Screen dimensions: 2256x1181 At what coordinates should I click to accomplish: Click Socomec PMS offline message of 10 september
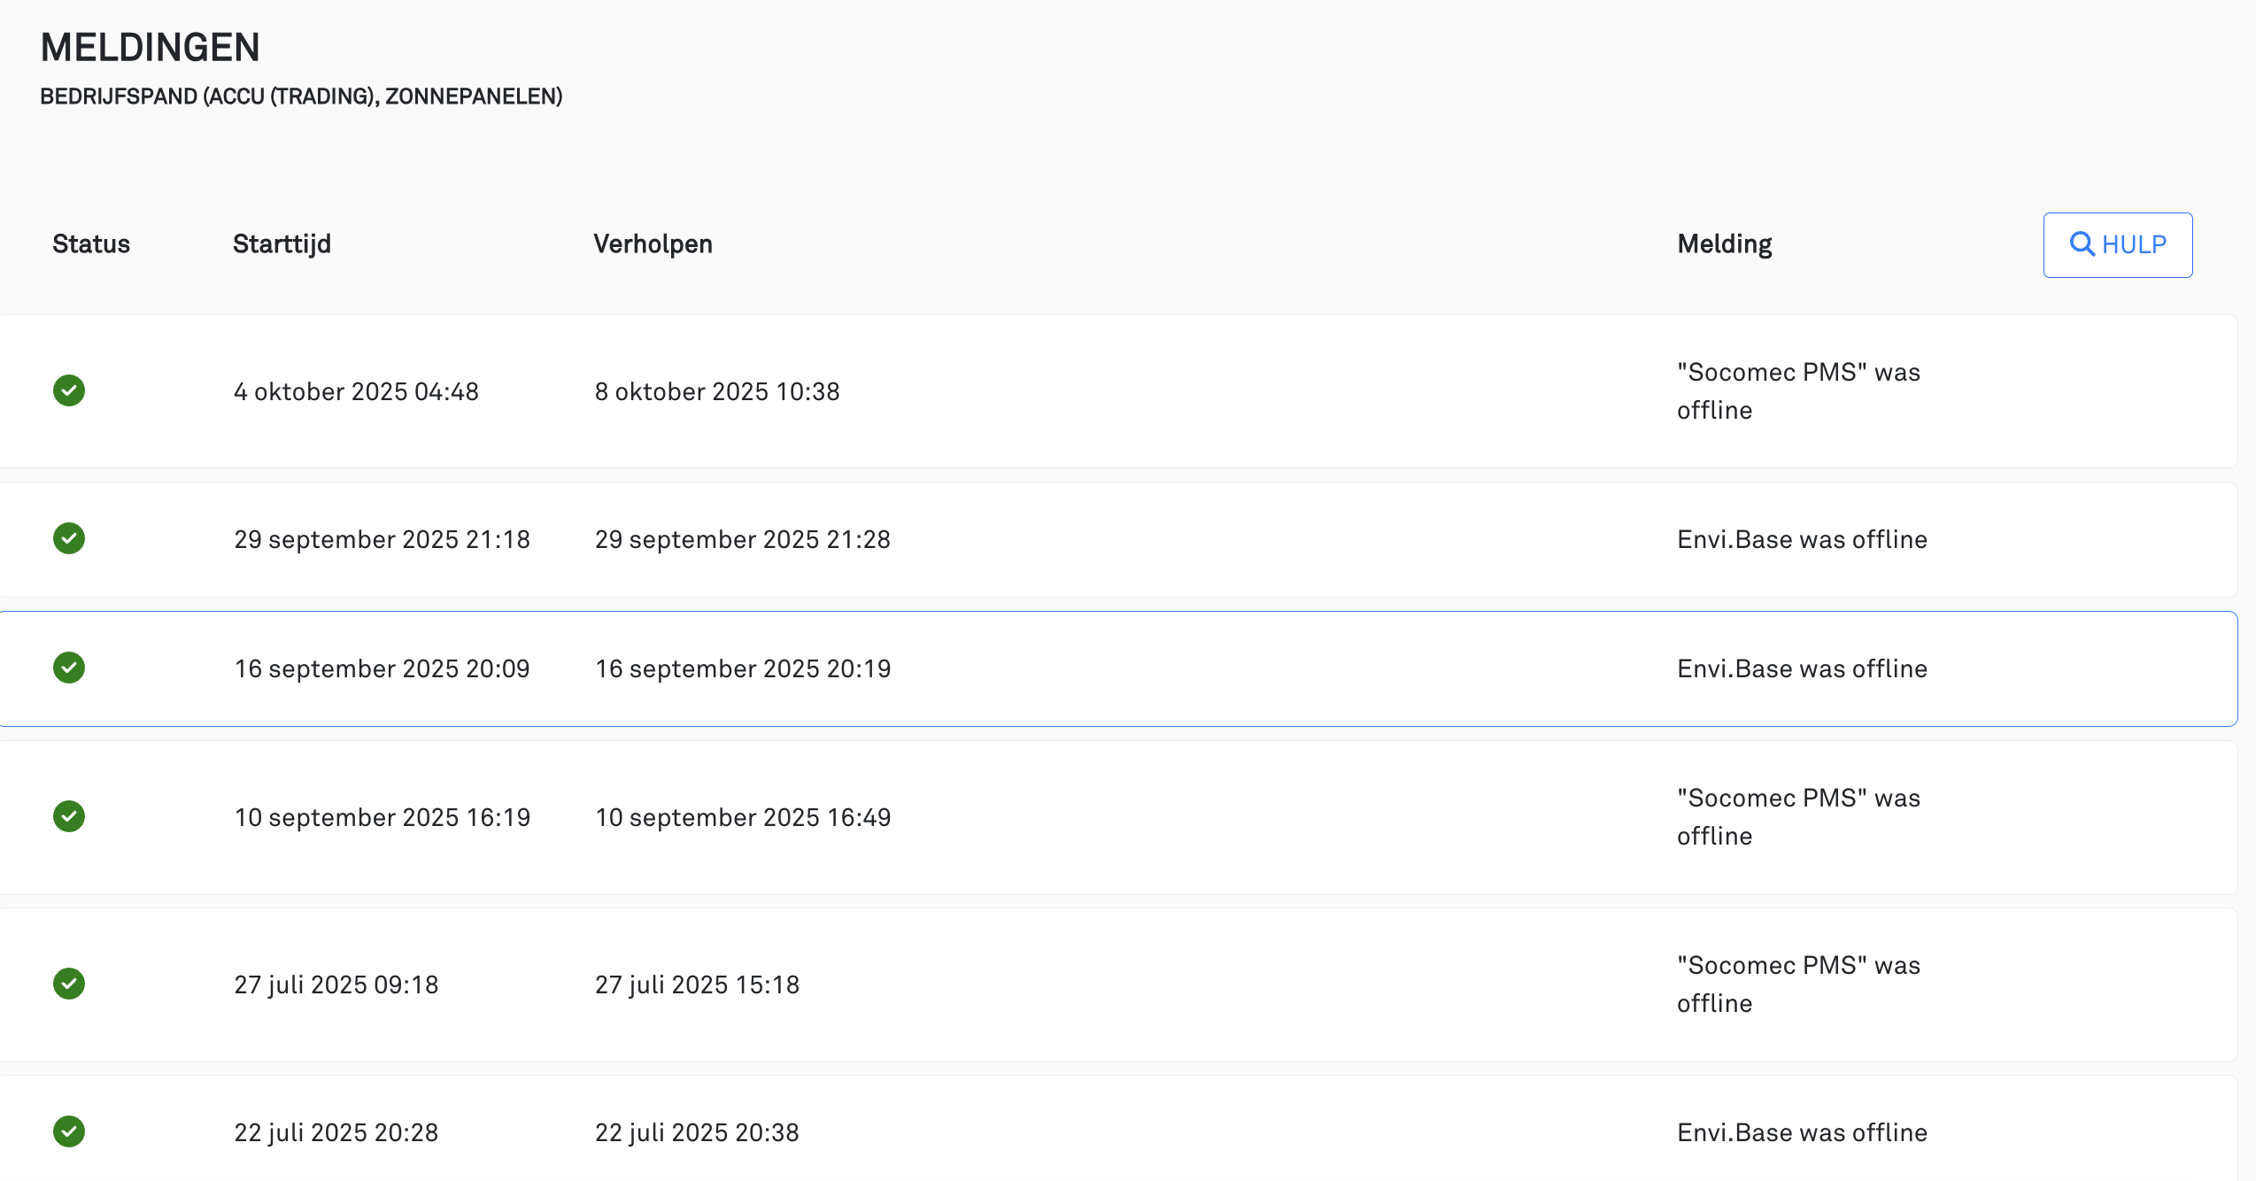click(1797, 816)
